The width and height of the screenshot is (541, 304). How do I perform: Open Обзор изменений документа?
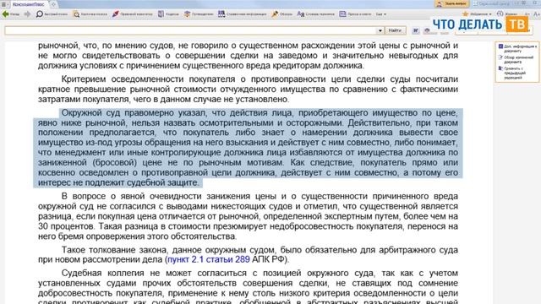(516, 60)
